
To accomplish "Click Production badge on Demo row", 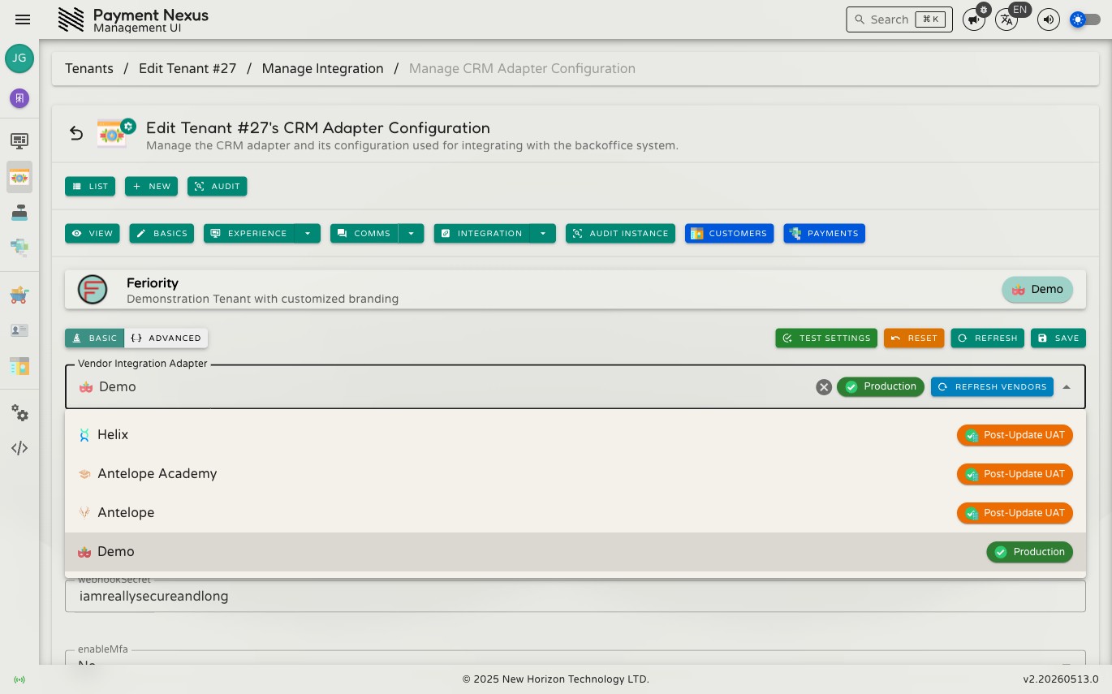I will [1029, 552].
